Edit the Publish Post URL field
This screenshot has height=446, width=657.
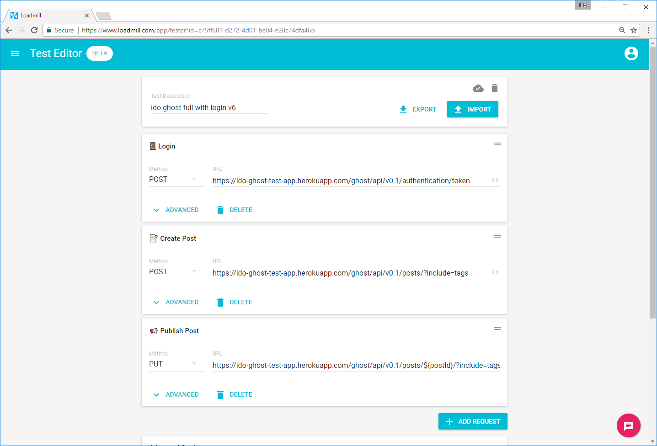click(x=356, y=366)
